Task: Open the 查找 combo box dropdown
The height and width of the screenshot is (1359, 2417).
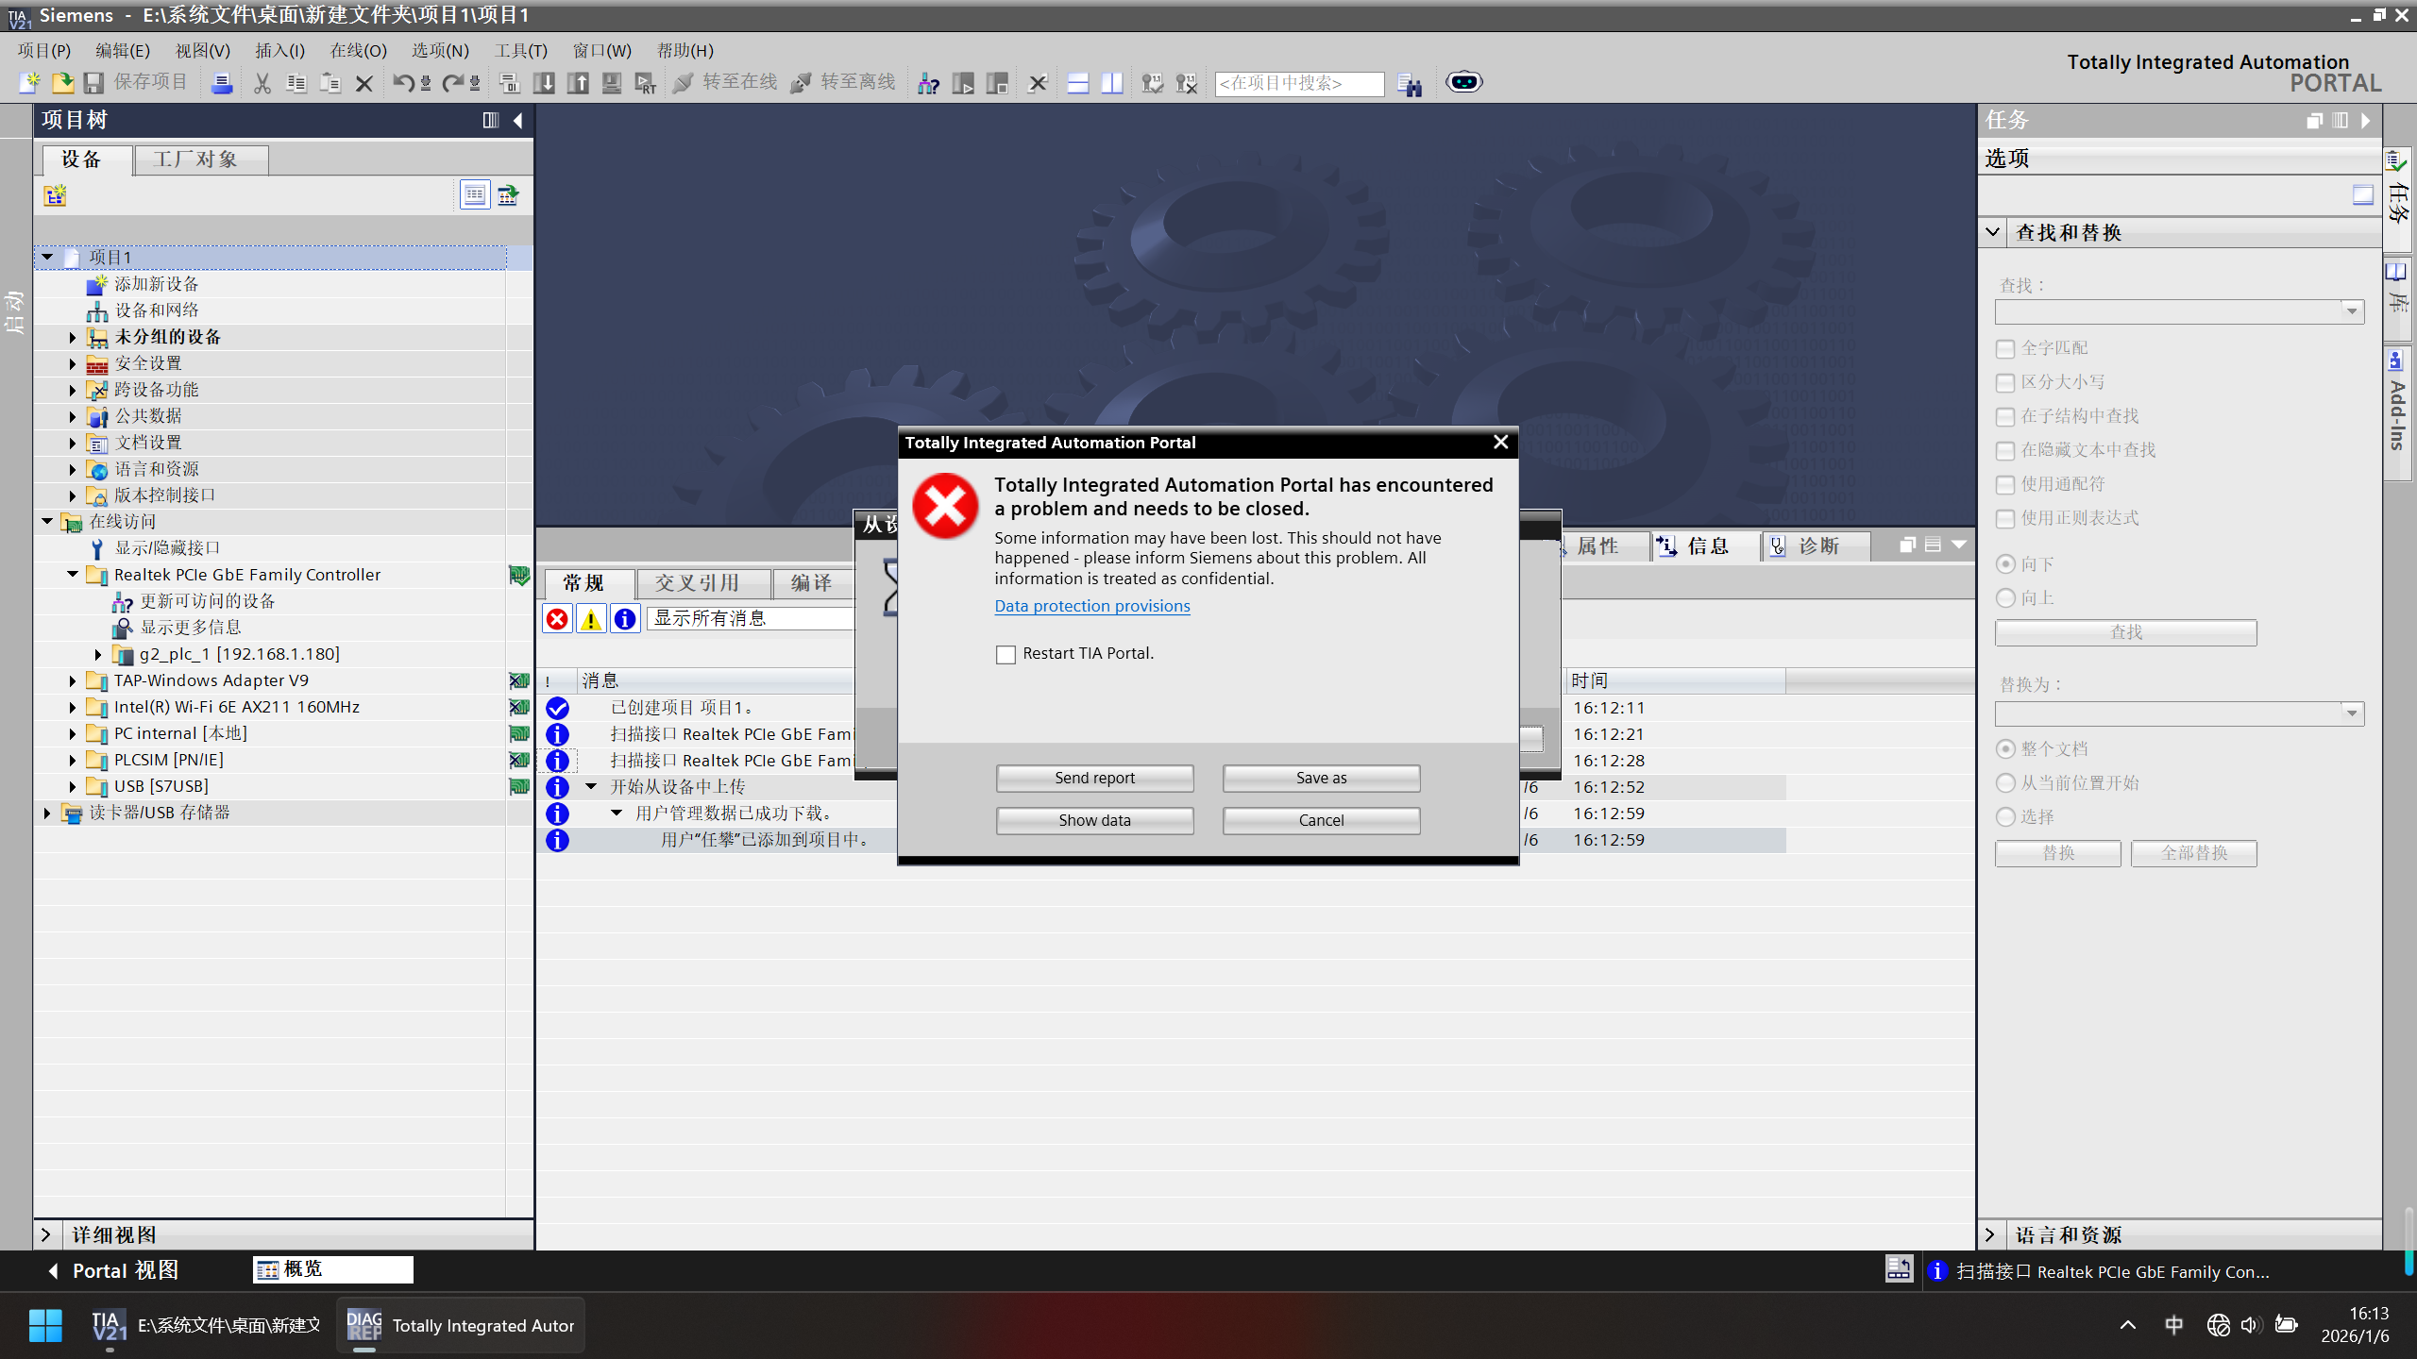Action: 2352,311
